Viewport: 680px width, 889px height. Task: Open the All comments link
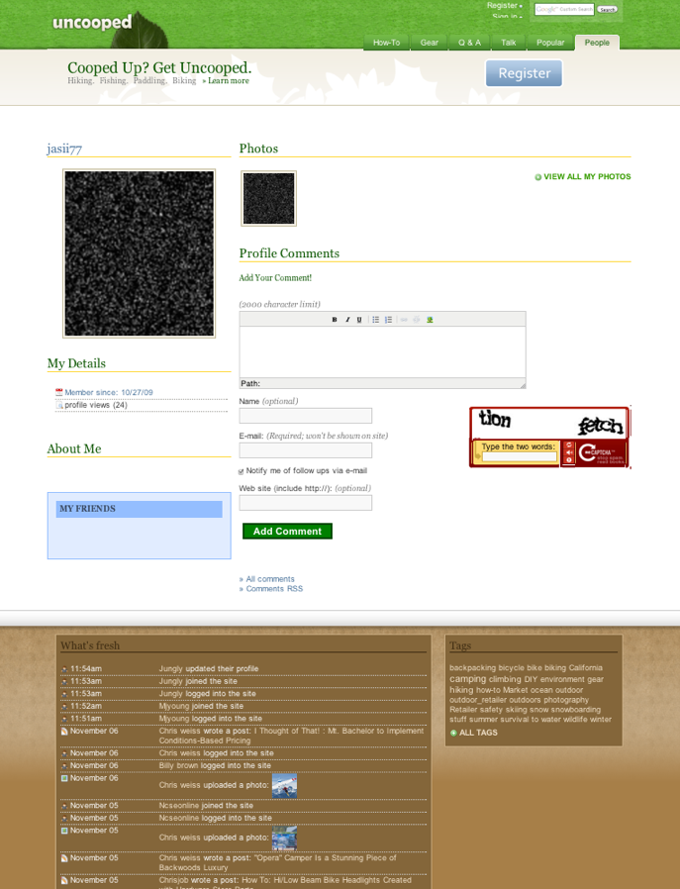[270, 579]
